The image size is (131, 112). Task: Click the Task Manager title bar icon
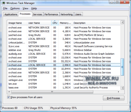click(x=4, y=3)
